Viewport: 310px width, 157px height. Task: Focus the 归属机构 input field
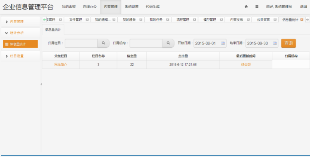(146, 43)
